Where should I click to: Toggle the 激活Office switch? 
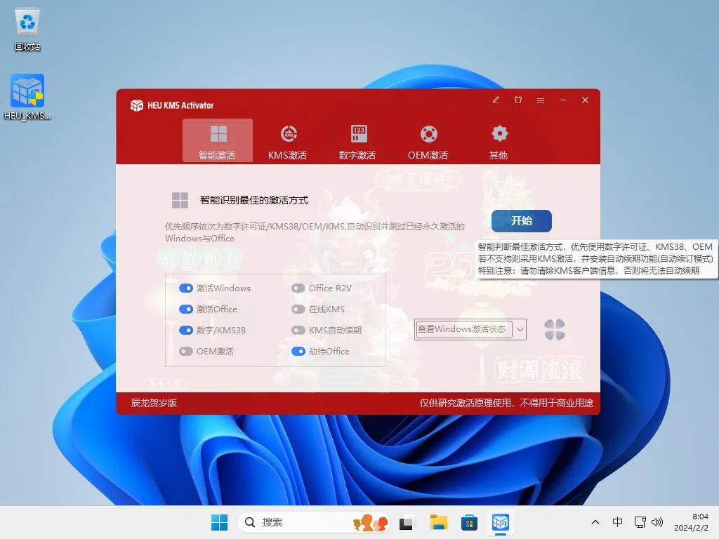[185, 309]
